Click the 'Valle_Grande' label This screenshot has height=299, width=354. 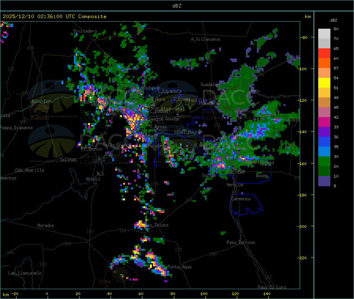tap(117, 145)
